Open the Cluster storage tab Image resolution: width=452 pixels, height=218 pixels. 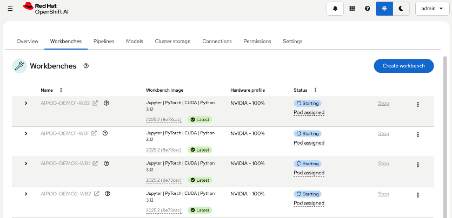[172, 42]
